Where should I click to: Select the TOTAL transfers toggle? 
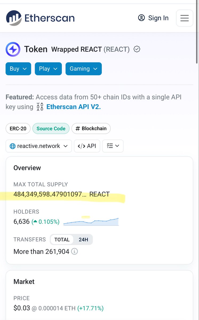coord(62,239)
